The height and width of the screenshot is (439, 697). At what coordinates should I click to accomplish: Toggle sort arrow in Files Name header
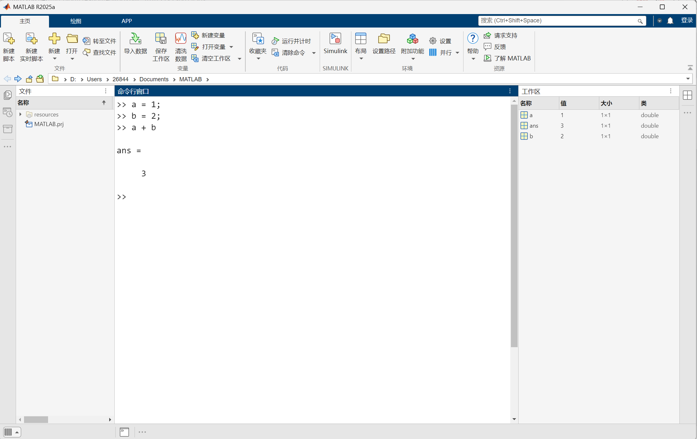(104, 103)
